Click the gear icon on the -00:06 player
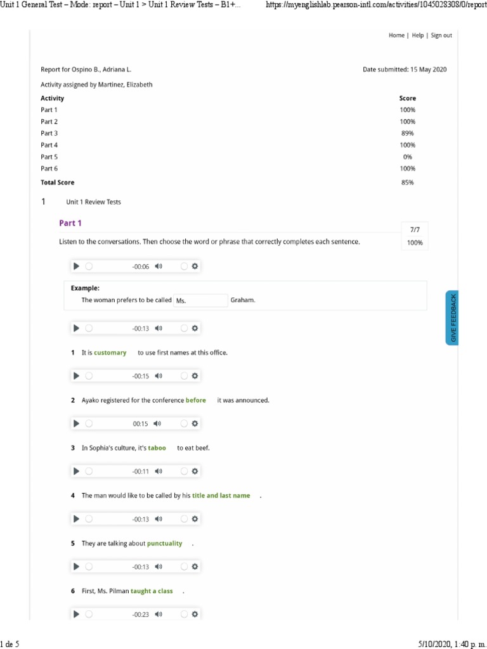 (195, 266)
